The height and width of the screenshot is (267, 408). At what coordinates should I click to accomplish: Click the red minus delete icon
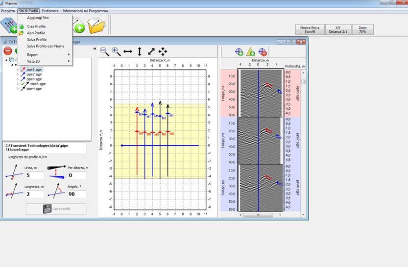pos(8,50)
